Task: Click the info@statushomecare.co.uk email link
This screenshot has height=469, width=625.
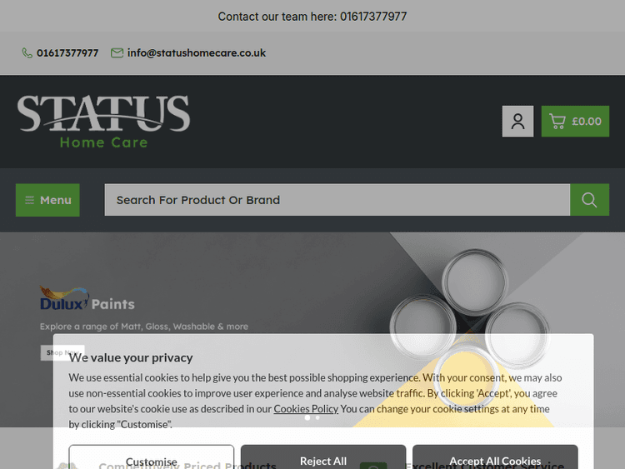Action: point(197,53)
